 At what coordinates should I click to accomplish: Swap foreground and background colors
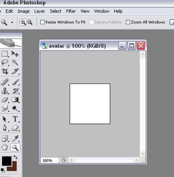click(x=15, y=157)
